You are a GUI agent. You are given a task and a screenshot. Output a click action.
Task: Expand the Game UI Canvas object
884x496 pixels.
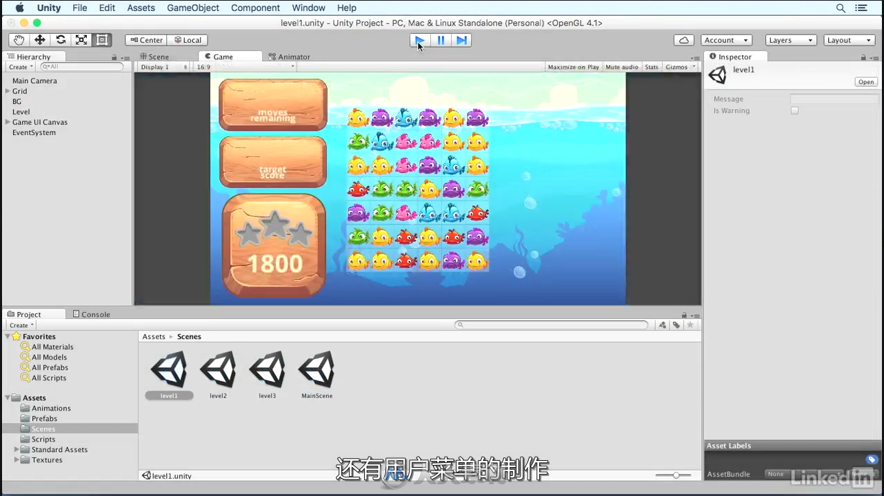click(8, 122)
